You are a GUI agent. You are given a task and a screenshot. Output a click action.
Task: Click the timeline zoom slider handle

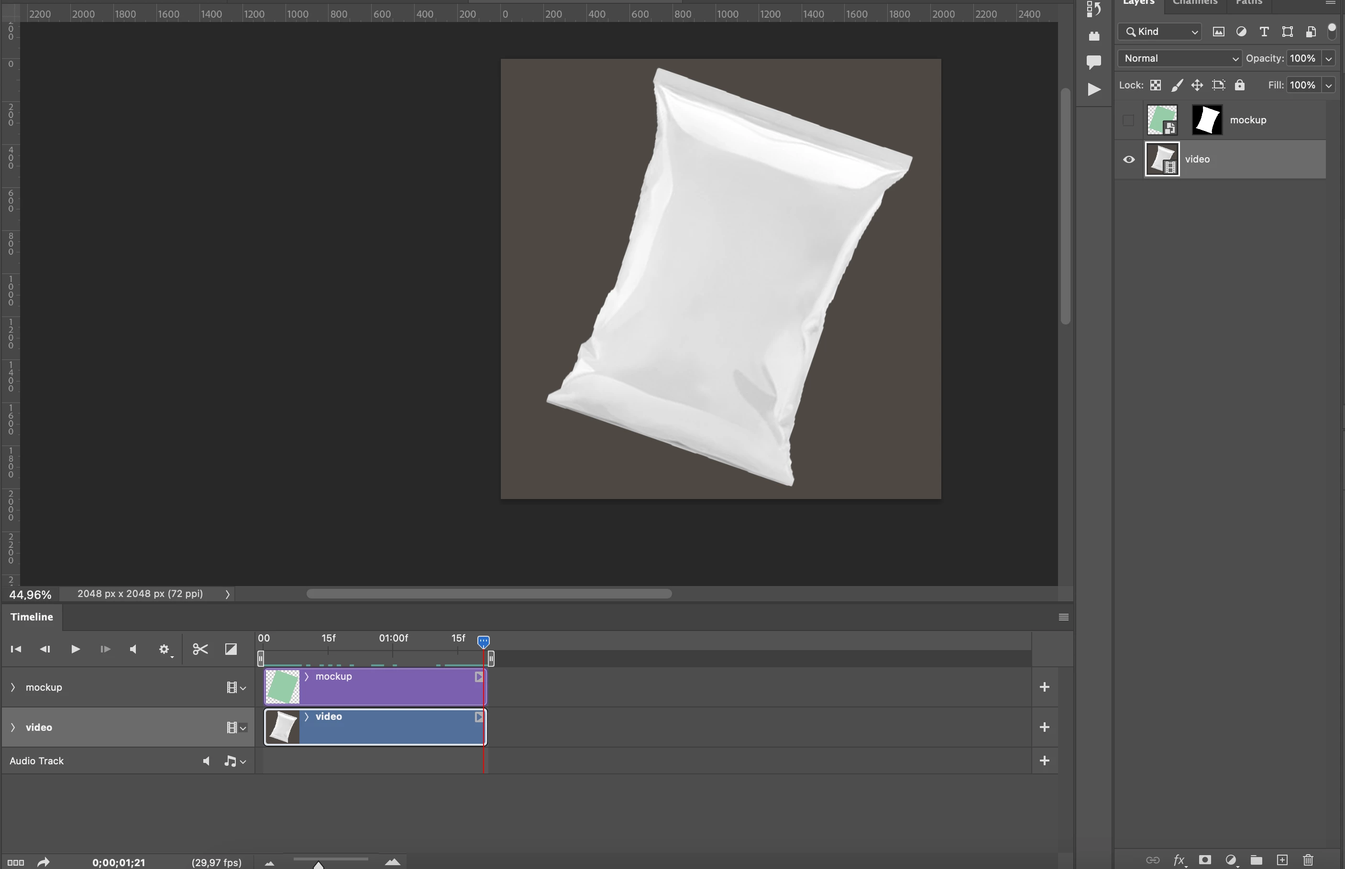319,865
